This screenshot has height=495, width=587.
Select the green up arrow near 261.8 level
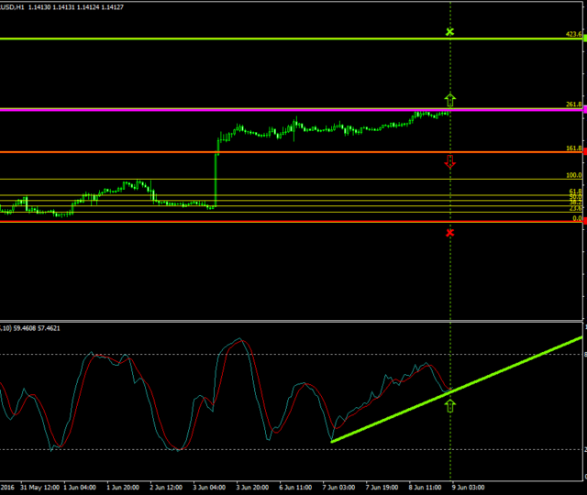pos(449,98)
